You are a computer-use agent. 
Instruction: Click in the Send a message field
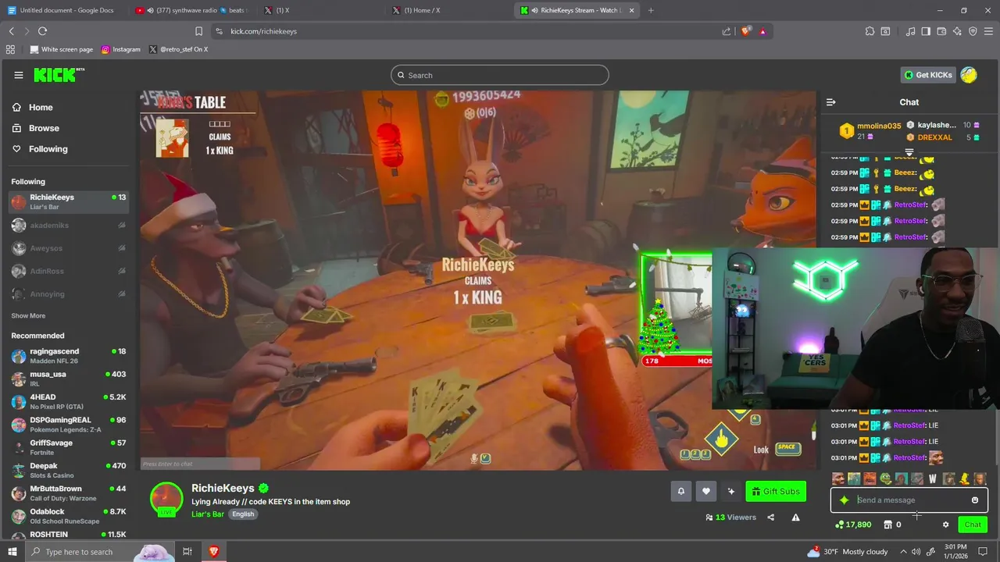(909, 500)
